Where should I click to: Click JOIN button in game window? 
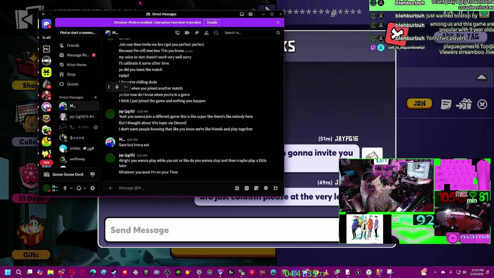[x=420, y=104]
